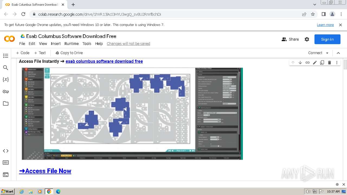The width and height of the screenshot is (347, 195).
Task: Open the Tools menu
Action: click(x=87, y=44)
